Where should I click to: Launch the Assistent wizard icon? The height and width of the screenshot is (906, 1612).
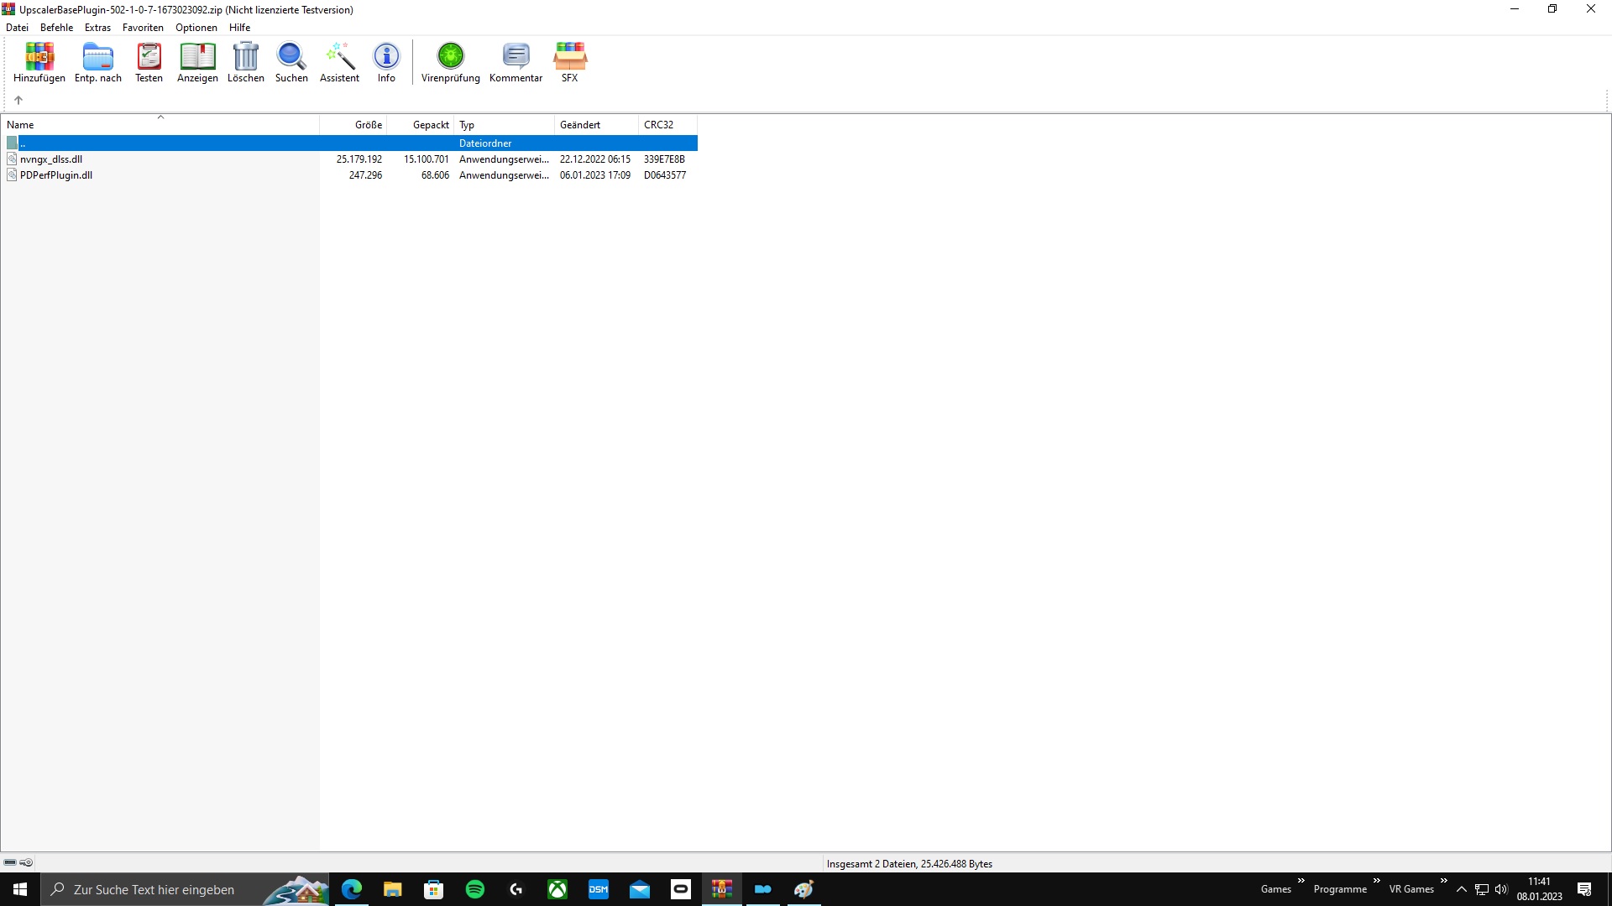point(339,62)
